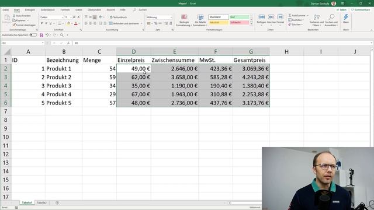Toggle italic formatting
Screen dimensions: 374x210
(x=46, y=23)
